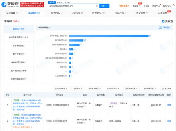This screenshot has height=131, width=176.
Task: Click the 导出数据 export button
Action: coord(166,88)
